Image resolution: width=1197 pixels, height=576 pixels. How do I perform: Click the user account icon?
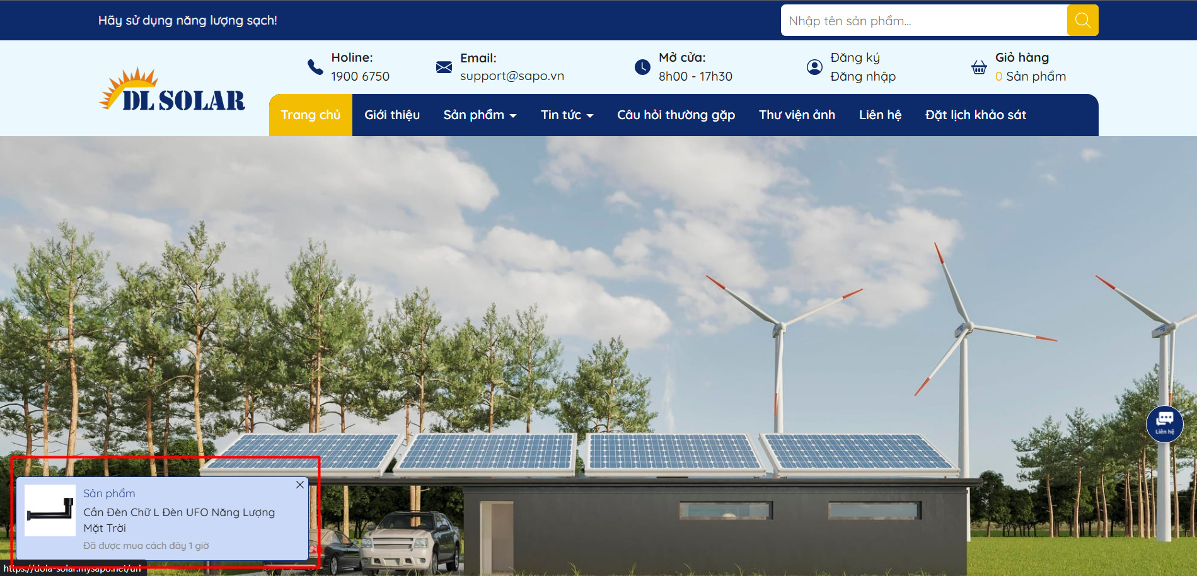point(814,67)
